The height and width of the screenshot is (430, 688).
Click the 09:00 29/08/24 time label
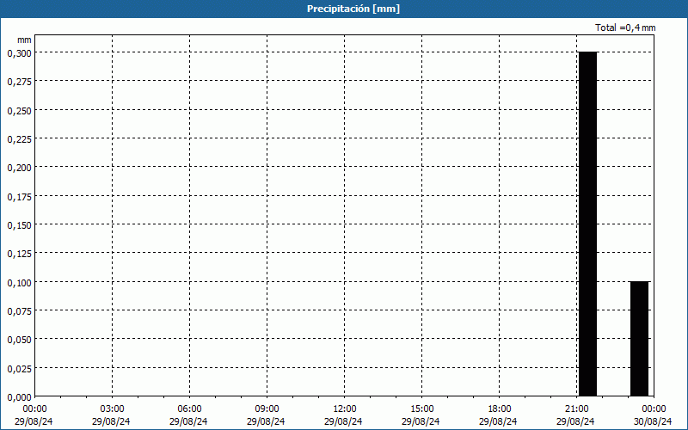tap(267, 415)
